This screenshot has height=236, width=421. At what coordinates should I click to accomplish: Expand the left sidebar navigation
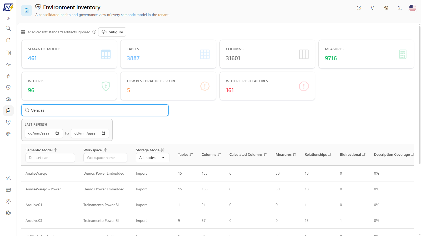[x=8, y=18]
